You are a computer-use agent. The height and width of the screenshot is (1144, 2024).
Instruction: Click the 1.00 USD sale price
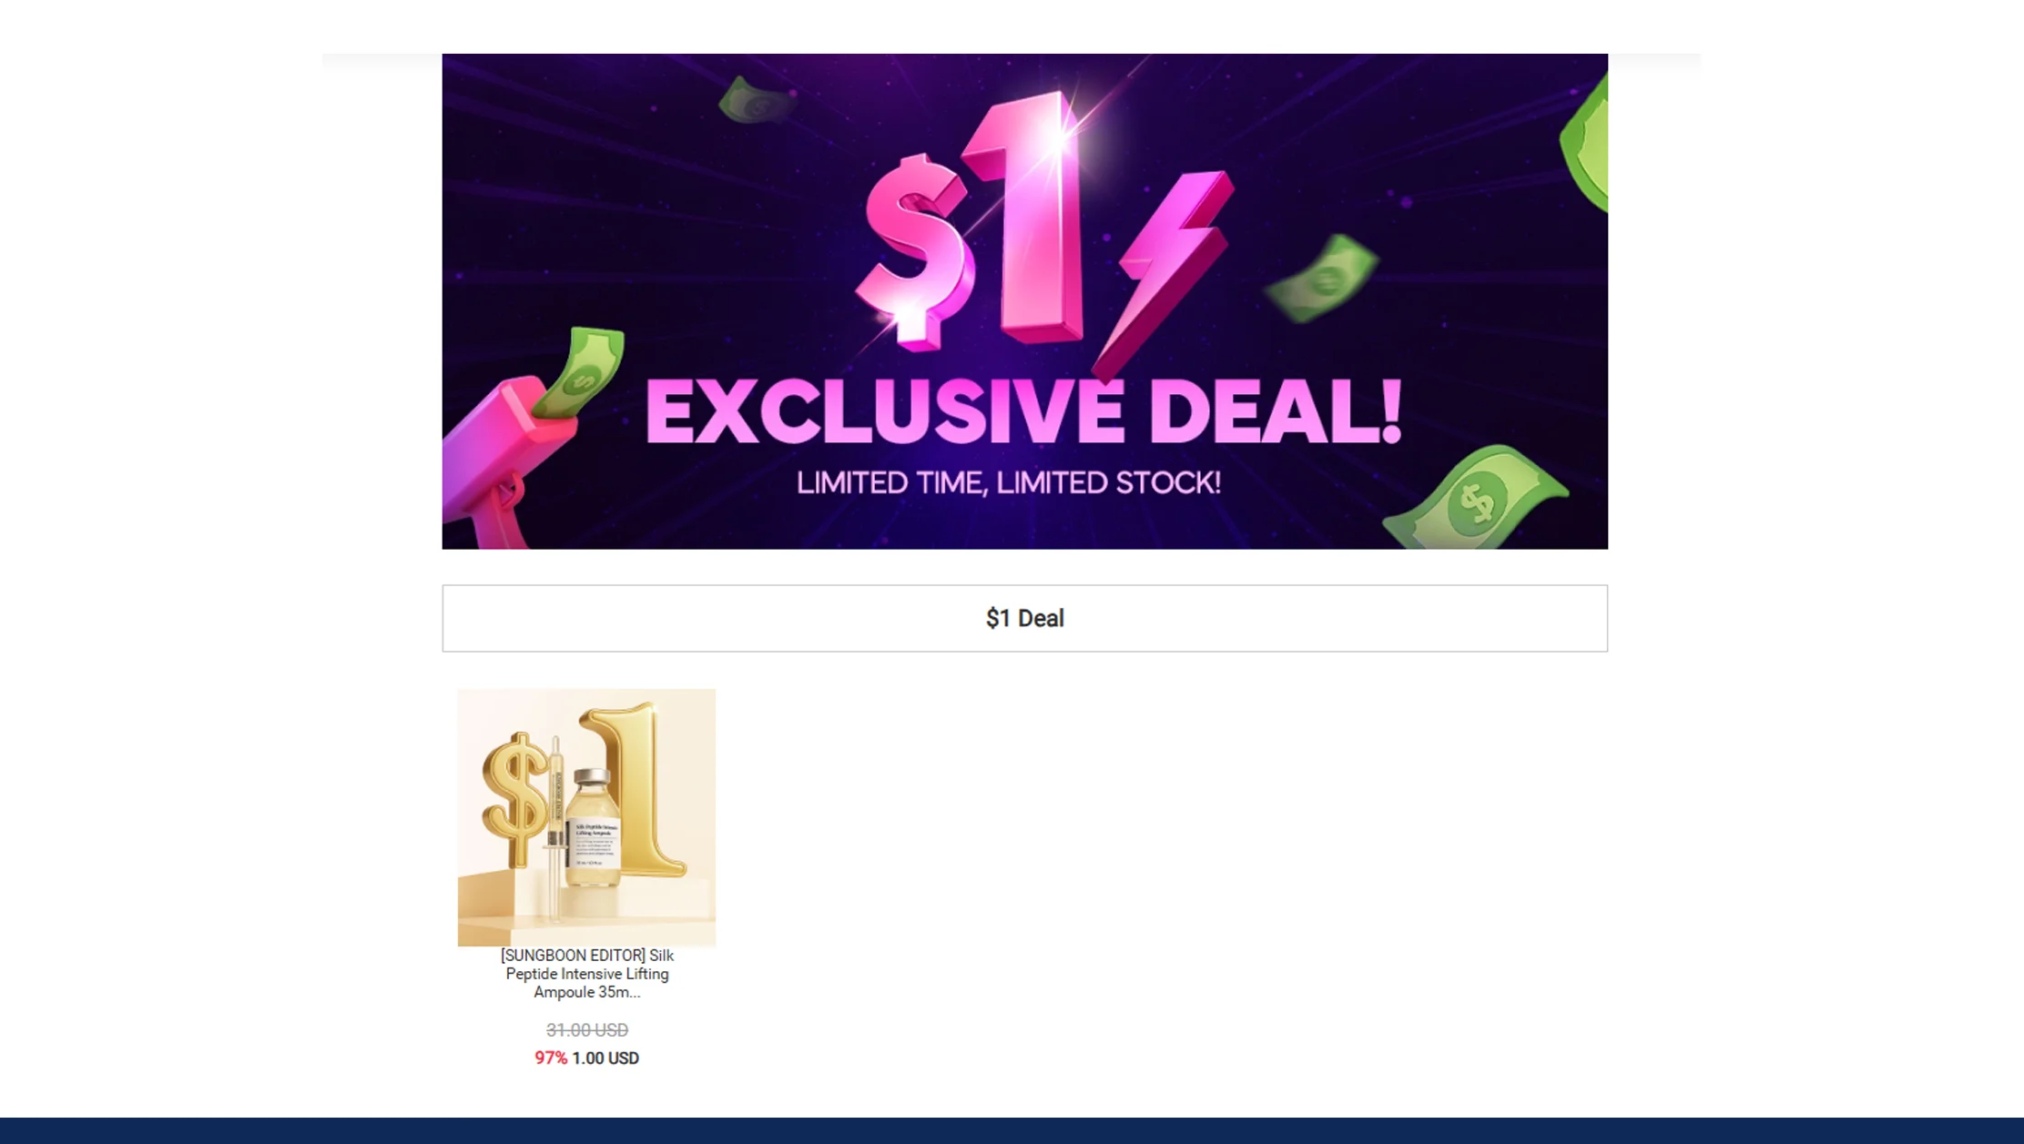click(605, 1058)
